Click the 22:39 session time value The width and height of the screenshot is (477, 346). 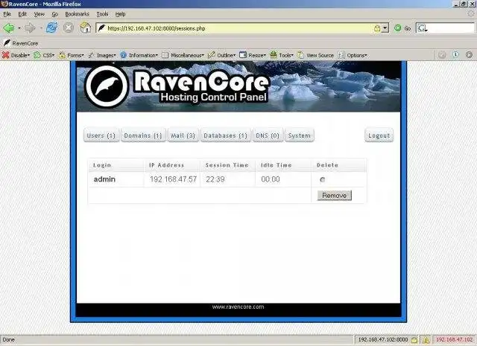215,179
